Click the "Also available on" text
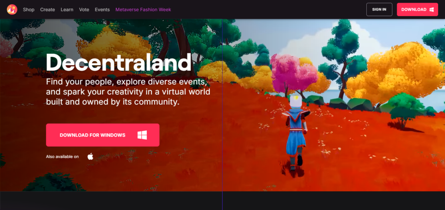 [x=63, y=157]
